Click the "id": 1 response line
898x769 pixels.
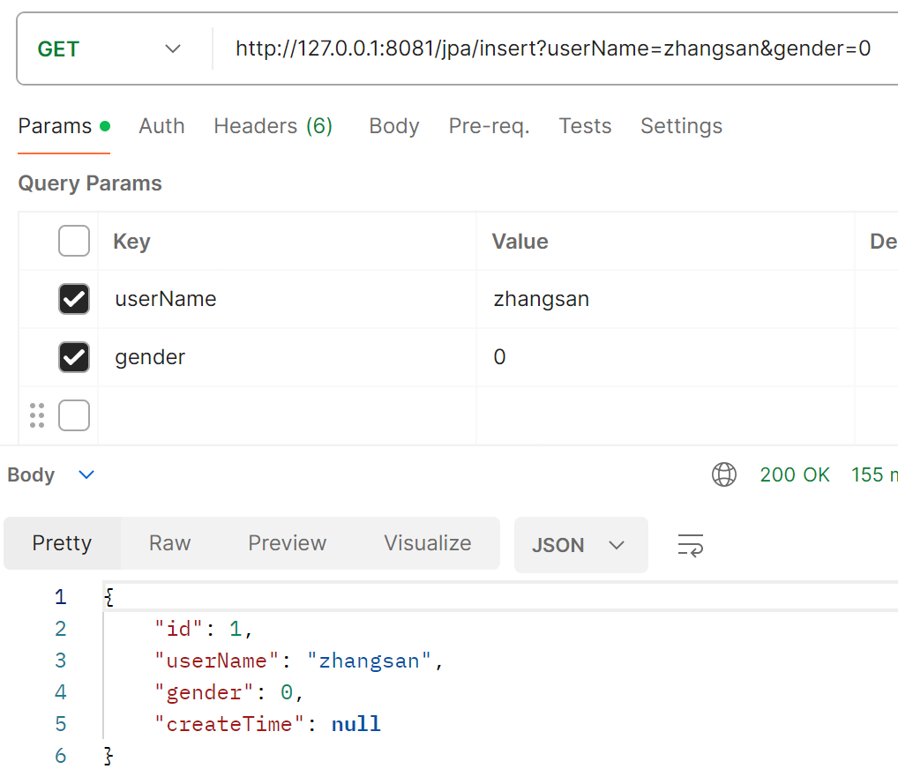[203, 630]
